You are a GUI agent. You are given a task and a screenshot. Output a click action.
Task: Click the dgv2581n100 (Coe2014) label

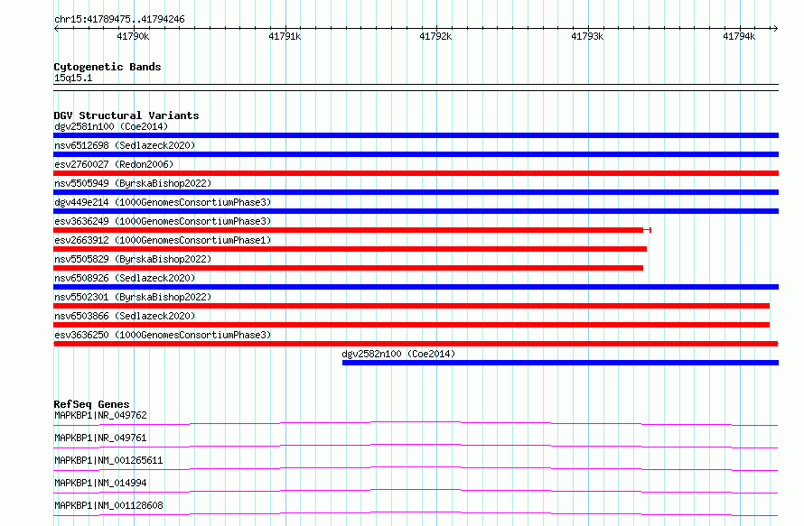click(111, 126)
